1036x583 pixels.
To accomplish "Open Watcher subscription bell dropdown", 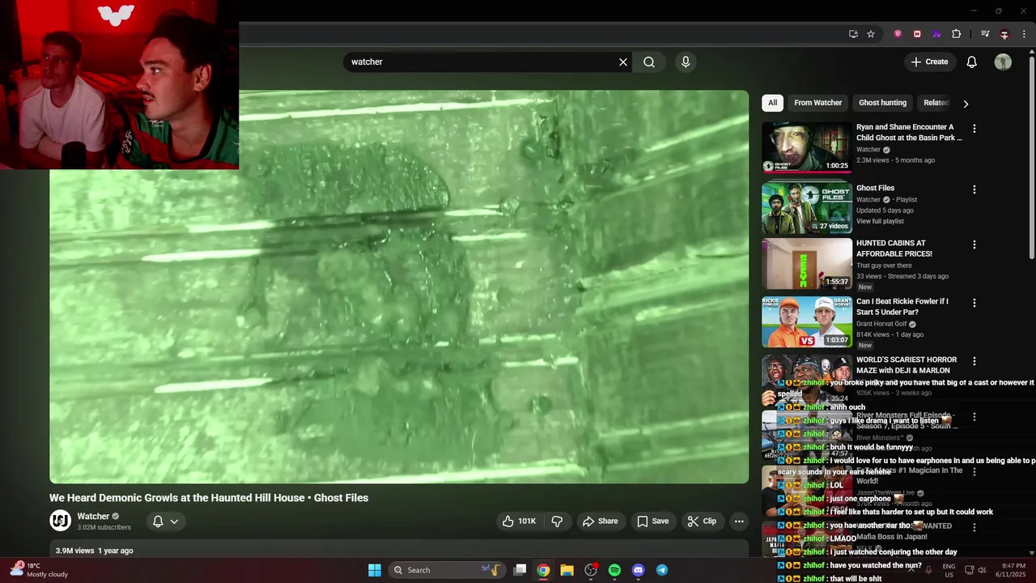I will [165, 521].
